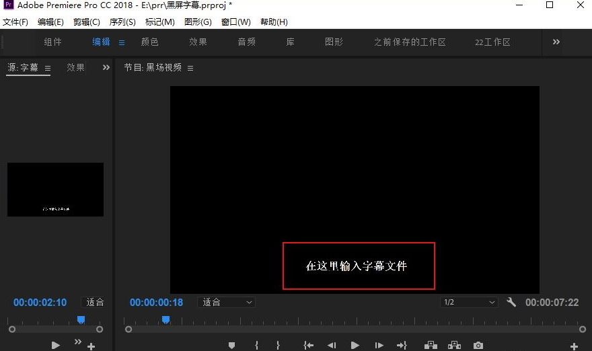Click source zoom scrollbar left handle
The height and width of the screenshot is (351, 592).
click(12, 329)
